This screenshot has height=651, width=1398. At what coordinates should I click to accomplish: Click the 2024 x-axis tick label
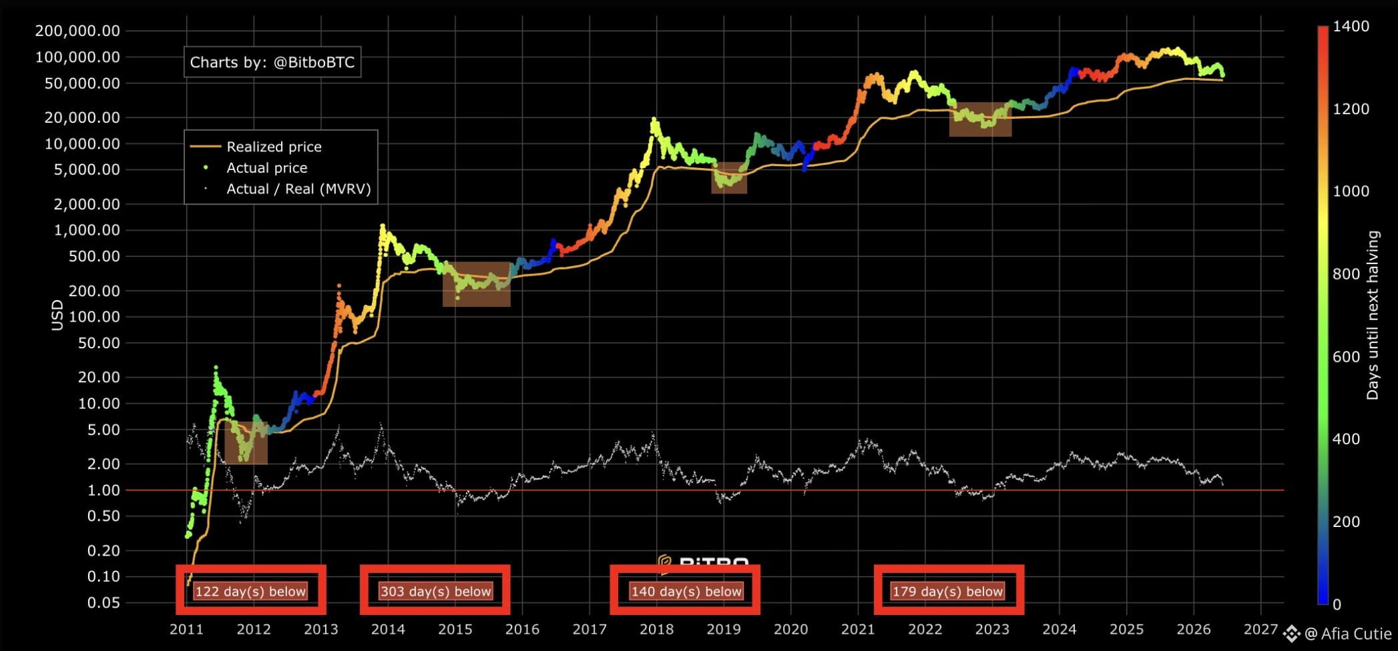[x=1060, y=629]
